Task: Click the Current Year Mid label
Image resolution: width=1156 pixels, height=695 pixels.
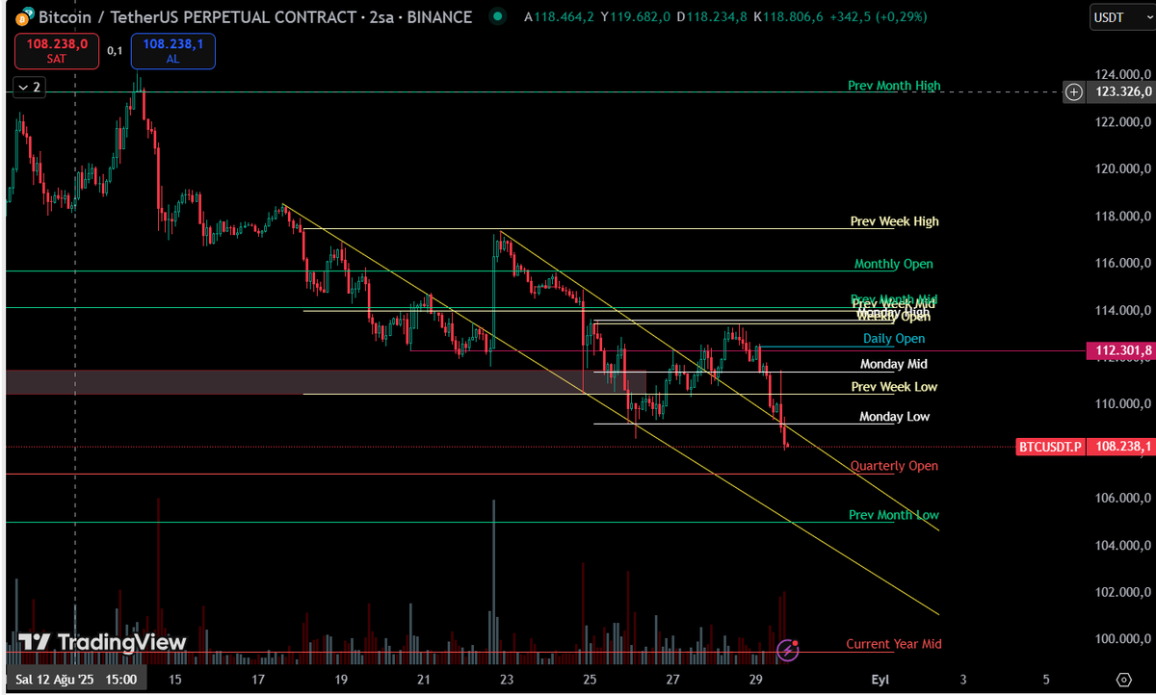Action: pos(894,644)
